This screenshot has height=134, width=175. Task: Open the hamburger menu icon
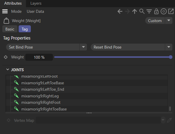5,12
